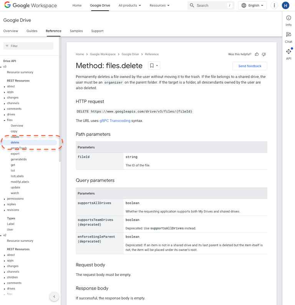Image resolution: width=295 pixels, height=305 pixels.
Task: Expand the All products menu
Action: click(x=129, y=5)
